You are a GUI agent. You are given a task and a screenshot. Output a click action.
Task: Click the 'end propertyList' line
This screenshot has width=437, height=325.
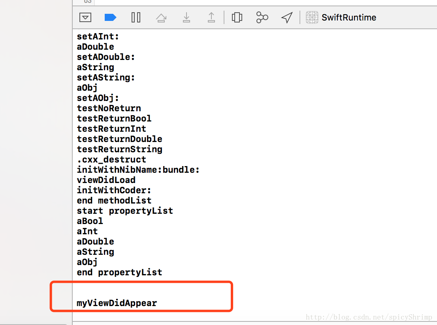pos(120,273)
